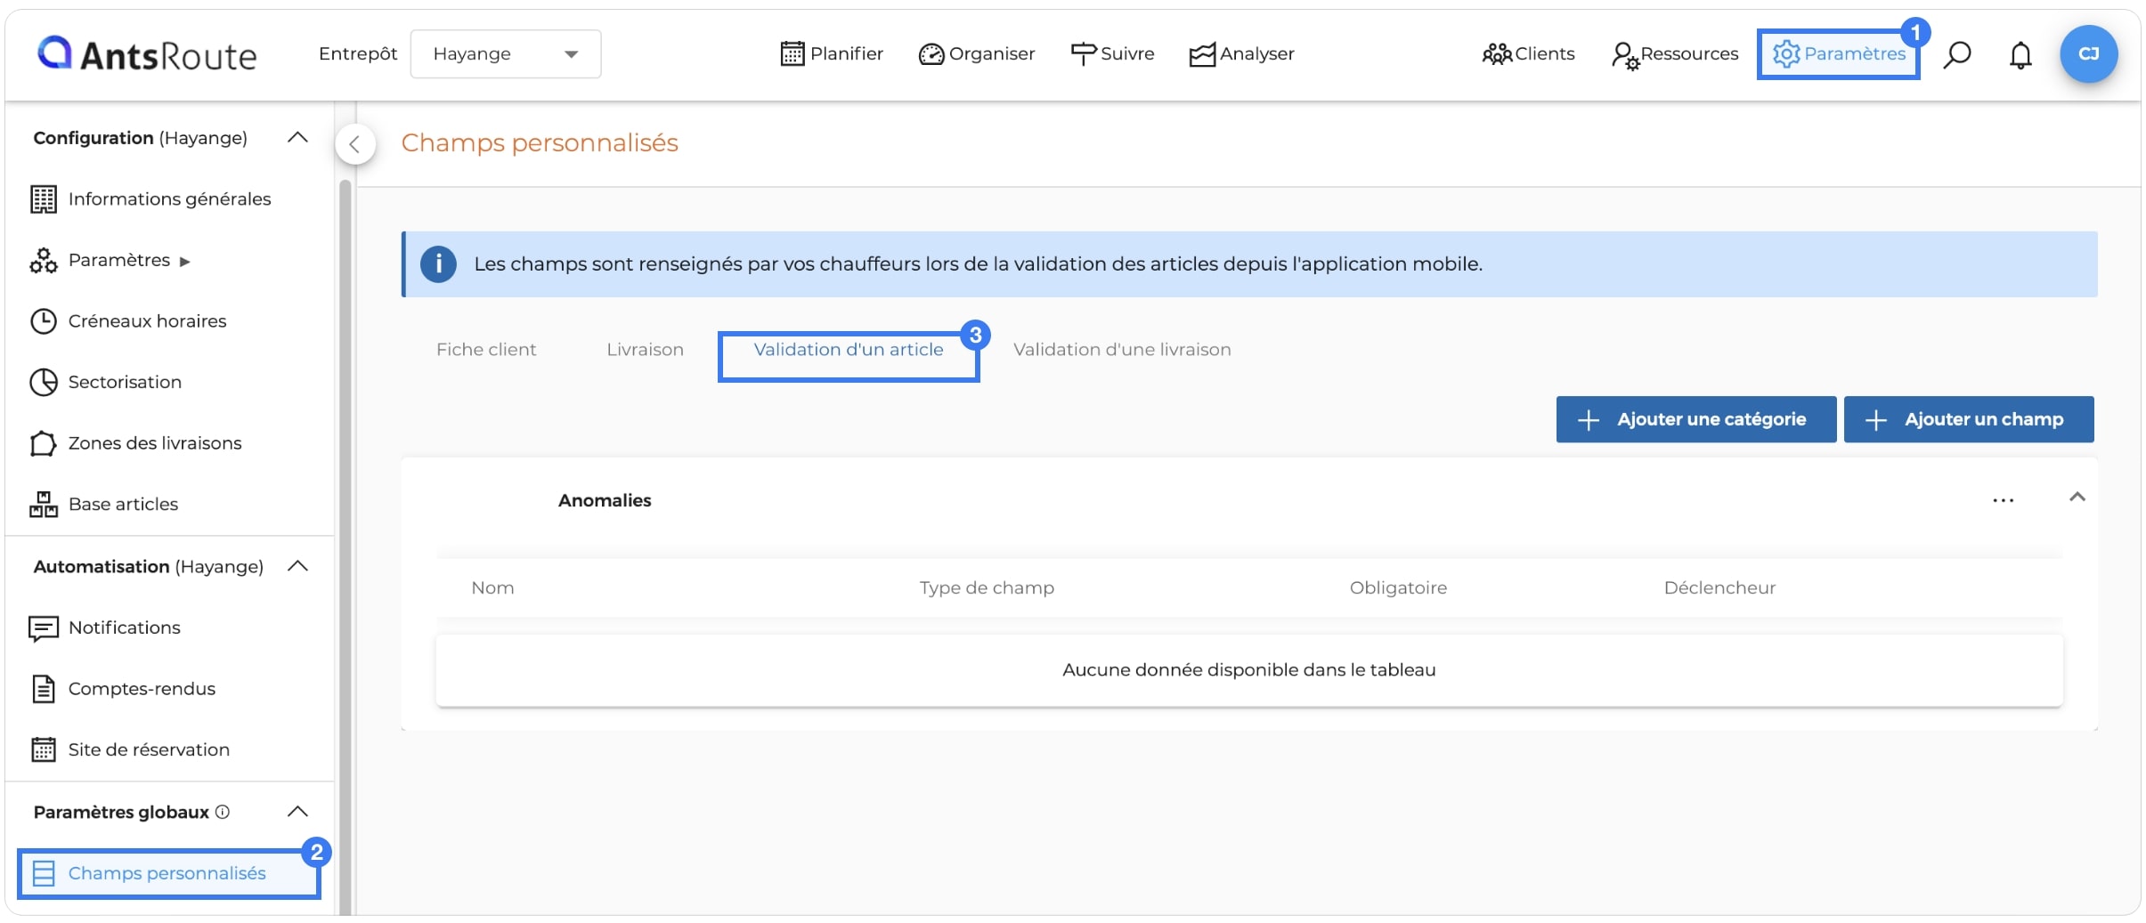The width and height of the screenshot is (2146, 923).
Task: Collapse the Configuration (Hayange) section
Action: coord(298,138)
